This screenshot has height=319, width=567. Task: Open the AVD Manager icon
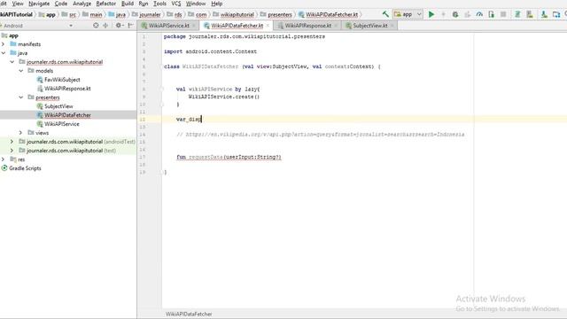tap(530, 14)
